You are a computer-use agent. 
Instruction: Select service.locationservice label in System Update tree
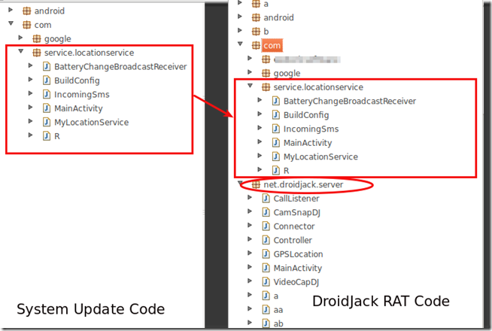coord(89,53)
